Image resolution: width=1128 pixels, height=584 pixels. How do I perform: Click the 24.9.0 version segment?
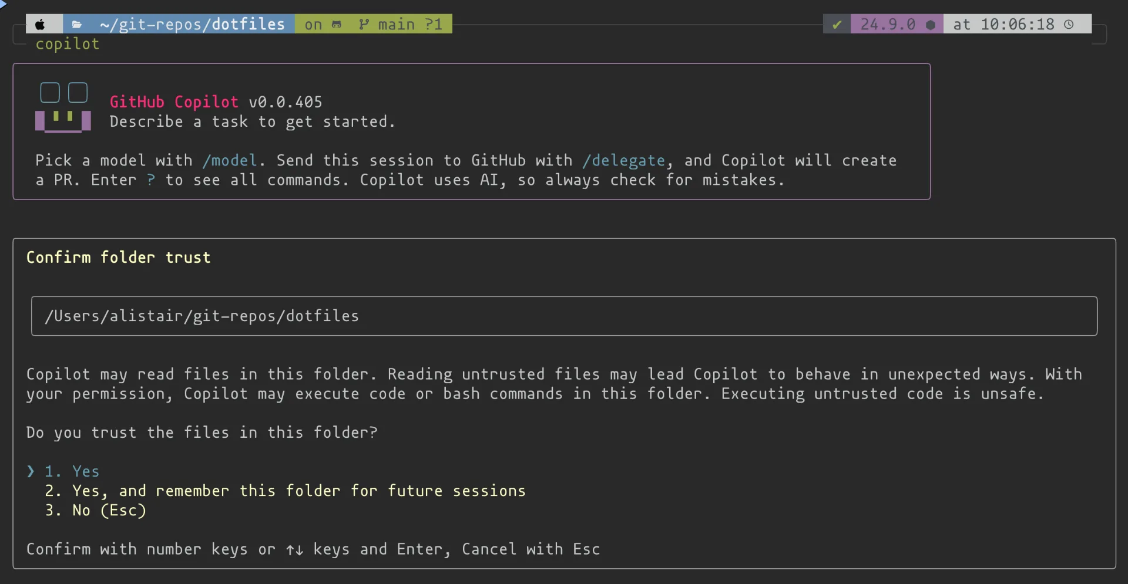pos(887,25)
